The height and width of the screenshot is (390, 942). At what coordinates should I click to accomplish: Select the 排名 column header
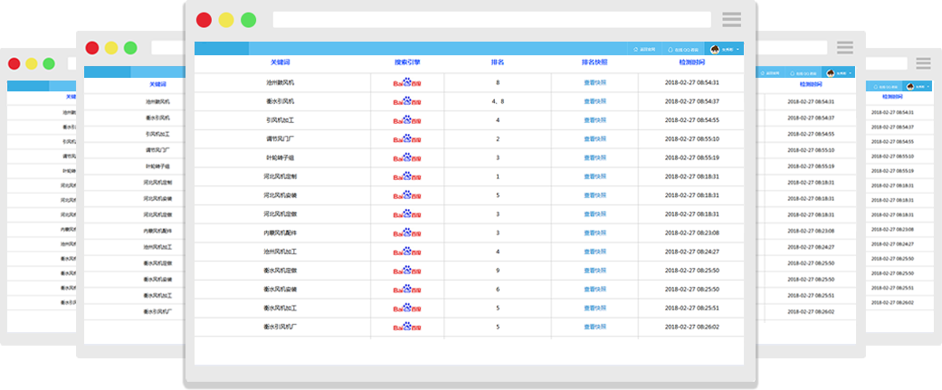[498, 62]
